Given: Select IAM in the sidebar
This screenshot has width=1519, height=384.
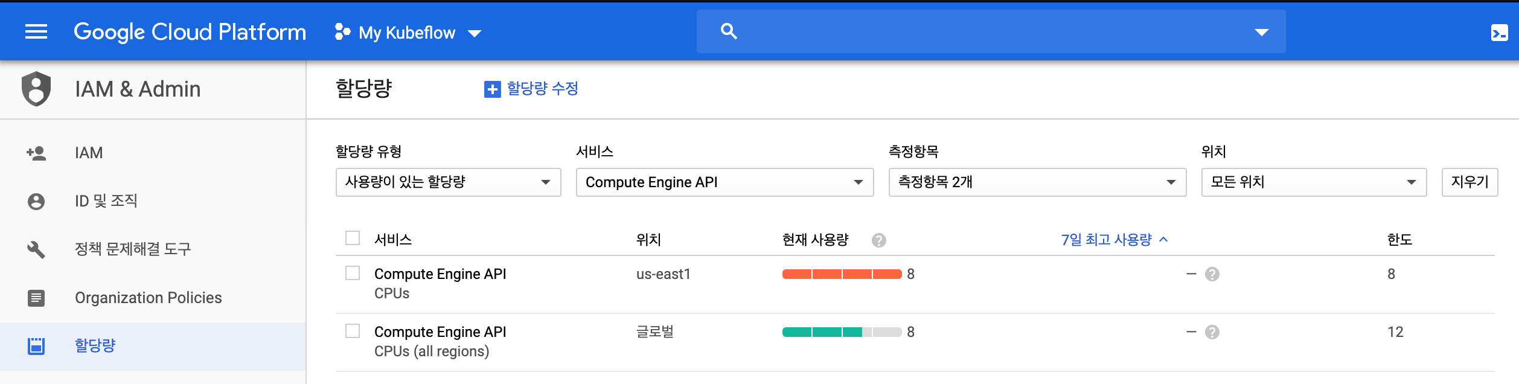Looking at the screenshot, I should [x=153, y=153].
